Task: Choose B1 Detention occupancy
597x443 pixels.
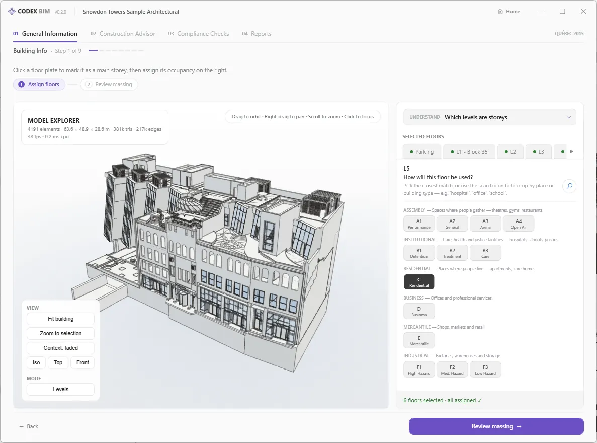Action: (419, 253)
